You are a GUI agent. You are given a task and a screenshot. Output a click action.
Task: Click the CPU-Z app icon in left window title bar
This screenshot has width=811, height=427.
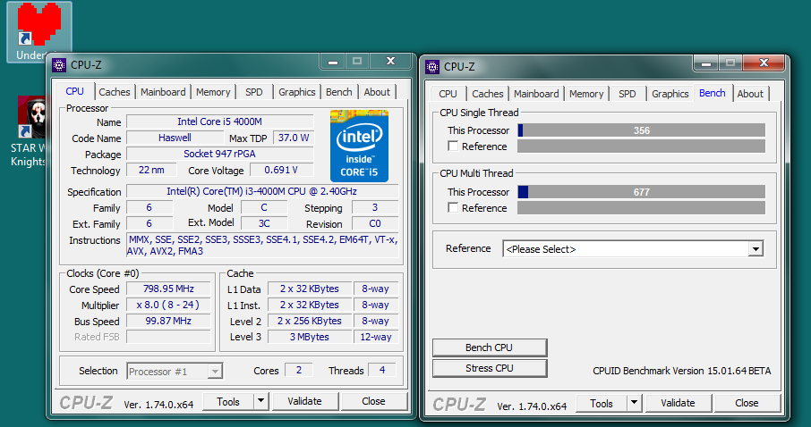pos(59,65)
